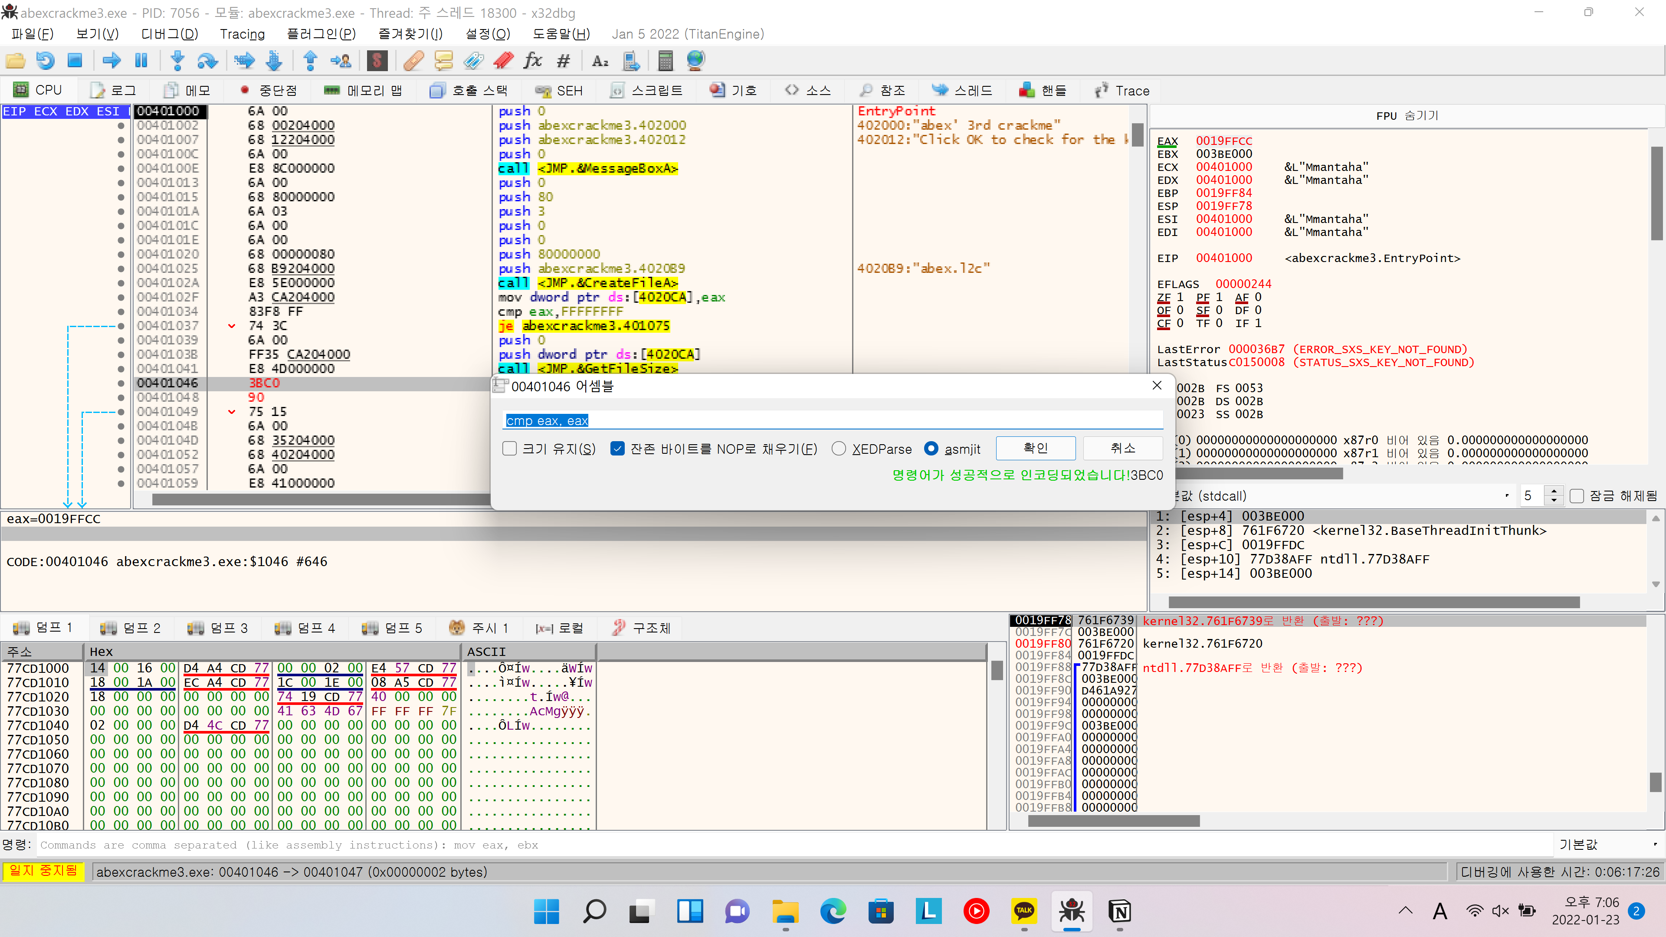Open the Tracing menu
This screenshot has height=937, width=1666.
243,34
